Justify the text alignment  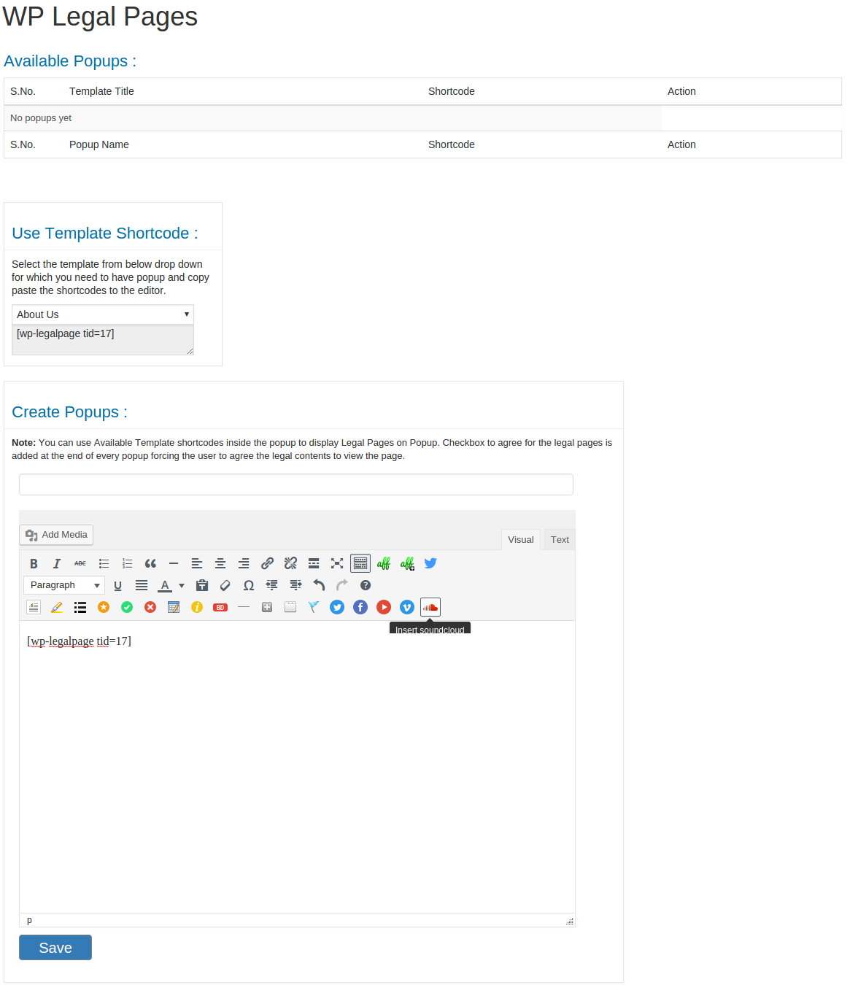[x=142, y=585]
